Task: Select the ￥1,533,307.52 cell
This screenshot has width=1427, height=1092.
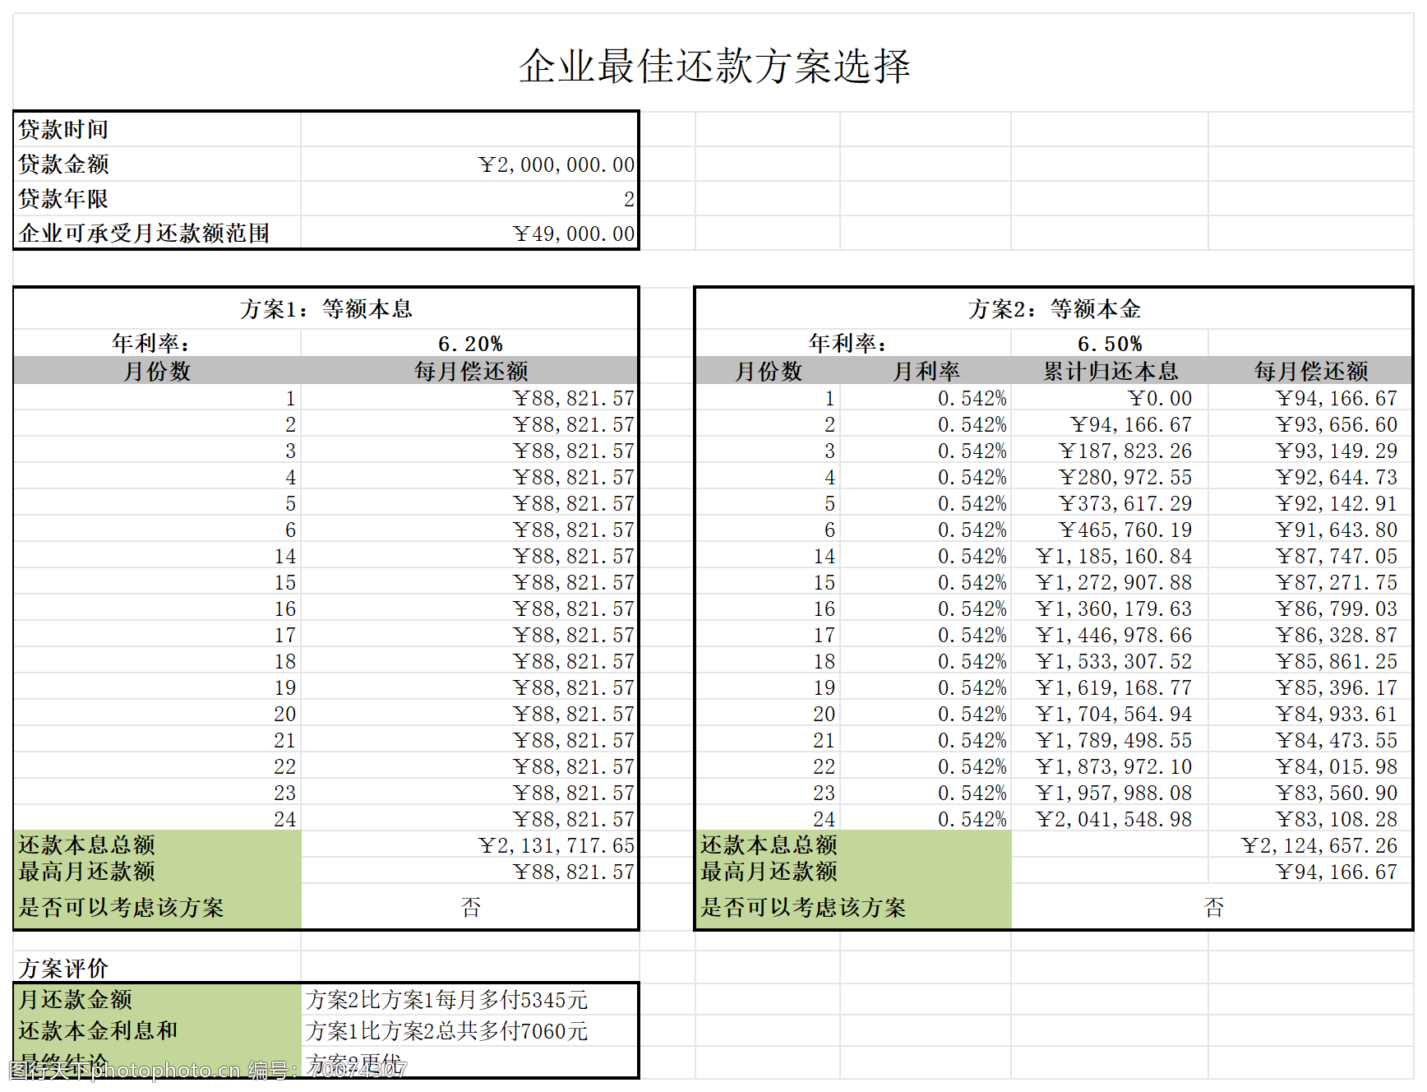Action: [x=1110, y=662]
